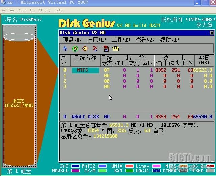This screenshot has height=176, width=216.
Task: Open Virtual PC Help menu
Action: pos(58,10)
